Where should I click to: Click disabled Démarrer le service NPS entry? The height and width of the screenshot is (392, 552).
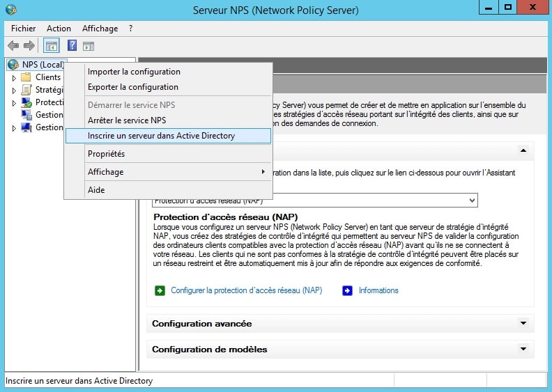[x=168, y=104]
